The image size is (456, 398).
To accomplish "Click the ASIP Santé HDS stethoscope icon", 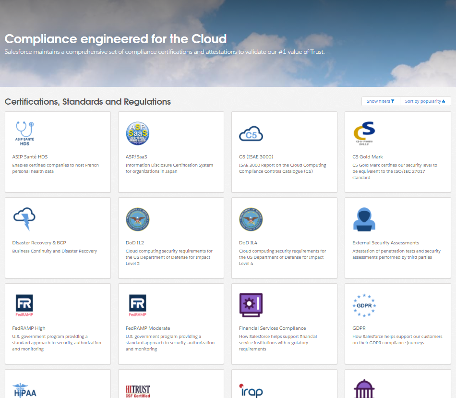I will click(x=24, y=133).
